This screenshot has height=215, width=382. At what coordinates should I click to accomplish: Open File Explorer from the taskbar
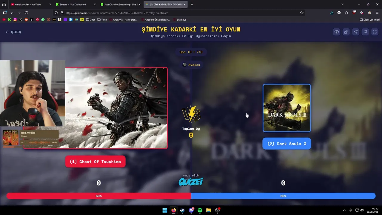point(209,210)
